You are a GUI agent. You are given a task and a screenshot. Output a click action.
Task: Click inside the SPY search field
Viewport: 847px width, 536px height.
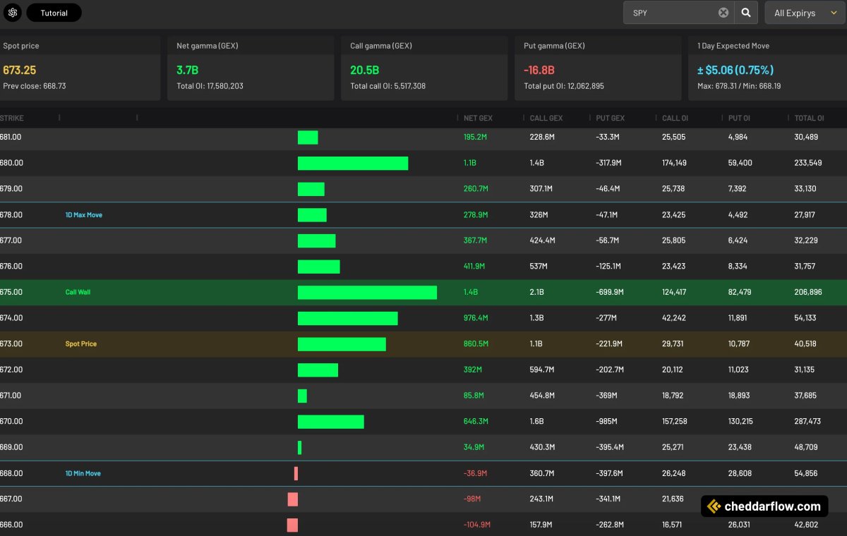click(x=671, y=12)
